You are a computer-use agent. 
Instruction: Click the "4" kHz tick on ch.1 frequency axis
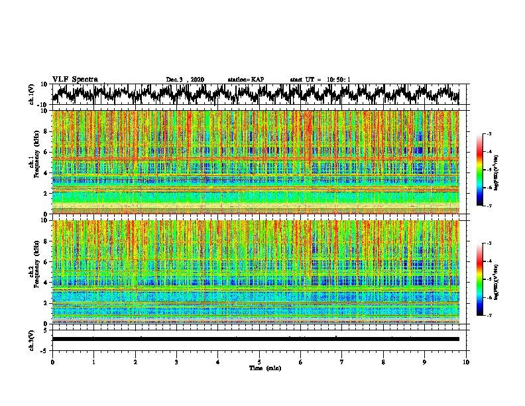(x=46, y=173)
